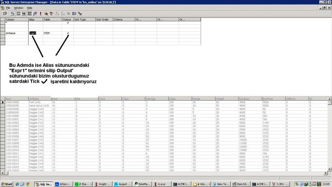
Task: Open the File menu
Action: point(8,8)
